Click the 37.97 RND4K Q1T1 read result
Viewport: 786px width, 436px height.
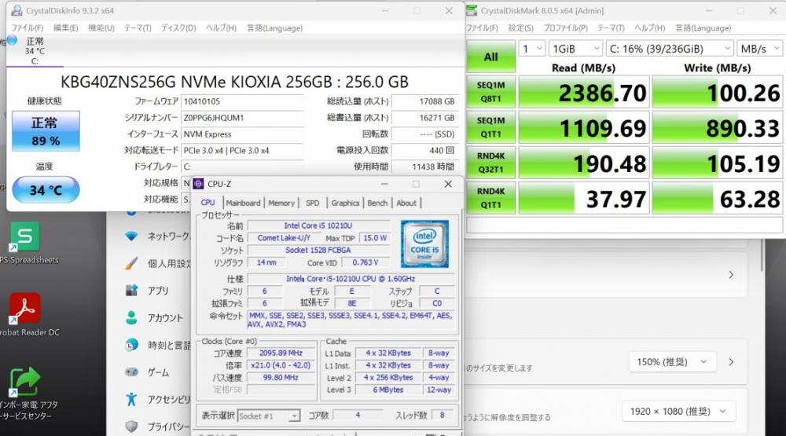point(584,199)
